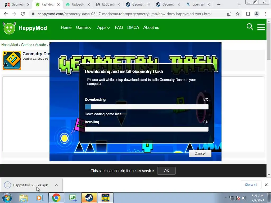The height and width of the screenshot is (203, 271).
Task: Switch to the UploadHaven tab
Action: pyautogui.click(x=78, y=4)
